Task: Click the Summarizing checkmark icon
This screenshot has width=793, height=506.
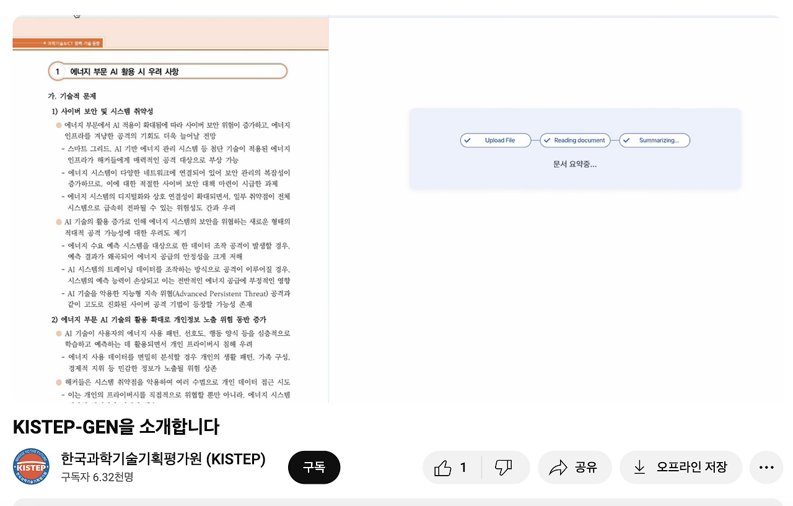Action: [626, 140]
